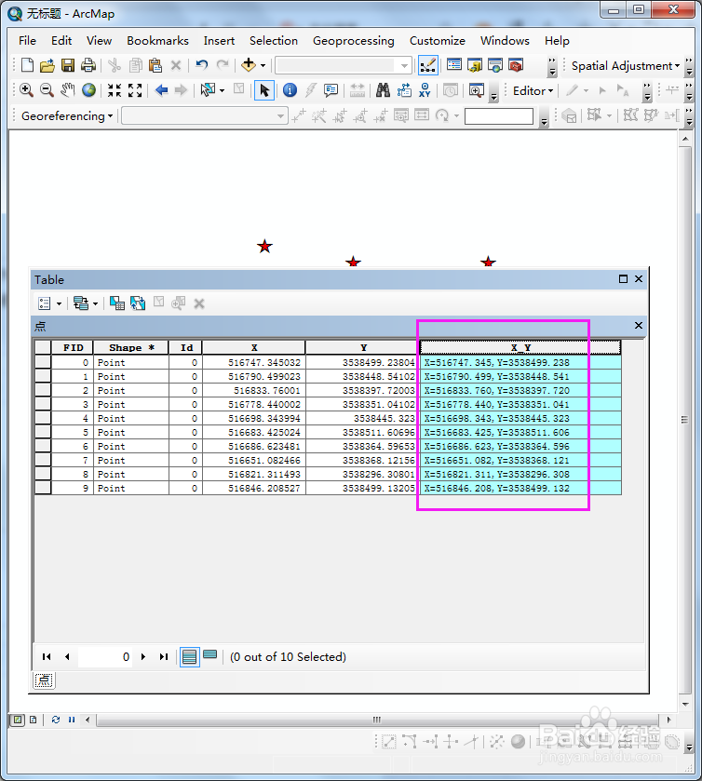Save the map with the floppy disk icon
Image resolution: width=702 pixels, height=781 pixels.
(x=68, y=65)
